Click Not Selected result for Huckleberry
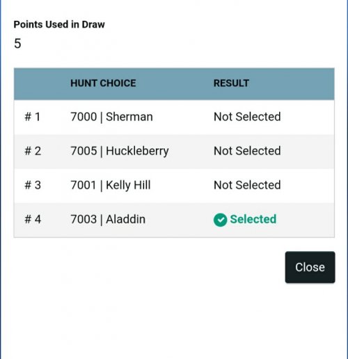348x359 pixels. coord(247,151)
